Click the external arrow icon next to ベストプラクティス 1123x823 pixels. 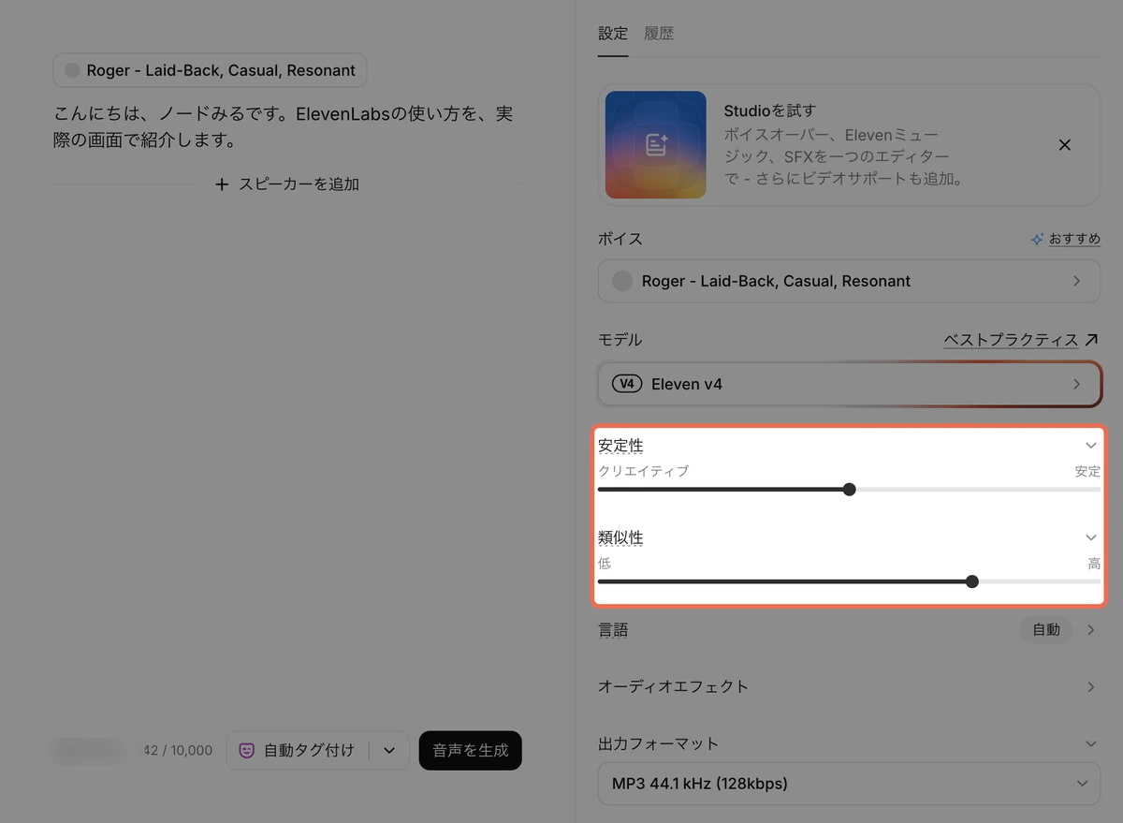tap(1091, 340)
